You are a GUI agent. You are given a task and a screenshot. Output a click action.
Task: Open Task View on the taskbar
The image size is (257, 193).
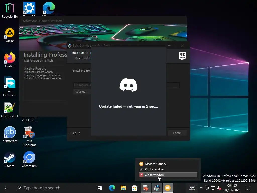coord(100,188)
